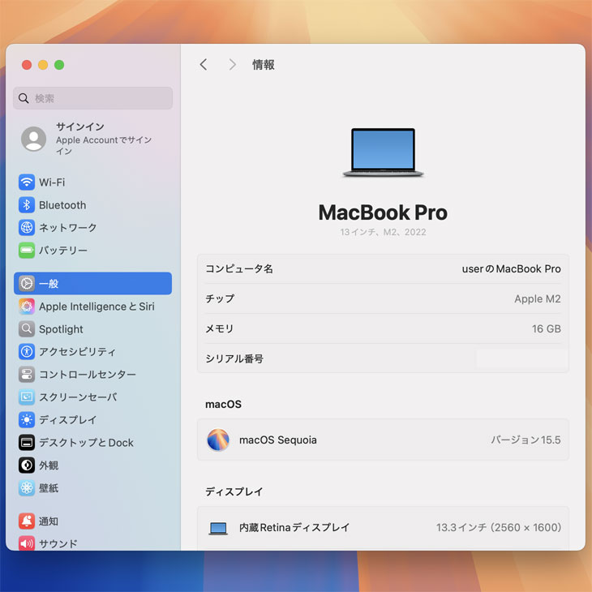The height and width of the screenshot is (592, 592).
Task: Open the バッテリー battery icon
Action: click(x=27, y=251)
